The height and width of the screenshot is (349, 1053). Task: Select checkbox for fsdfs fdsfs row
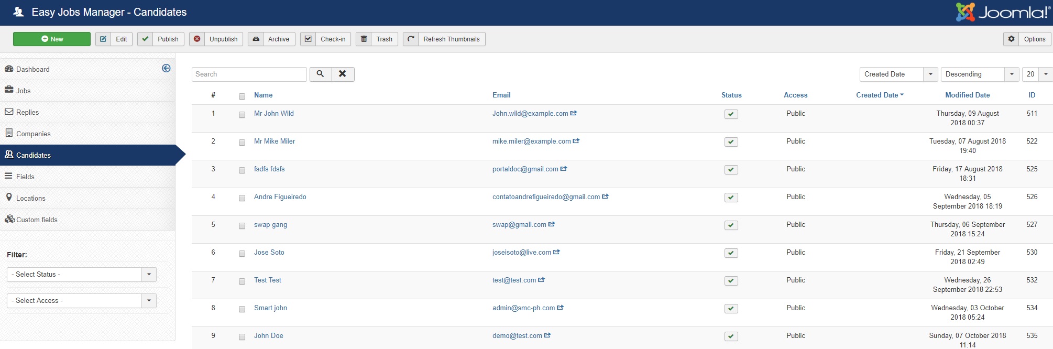pyautogui.click(x=242, y=170)
